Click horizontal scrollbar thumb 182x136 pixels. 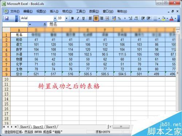(x=121, y=127)
